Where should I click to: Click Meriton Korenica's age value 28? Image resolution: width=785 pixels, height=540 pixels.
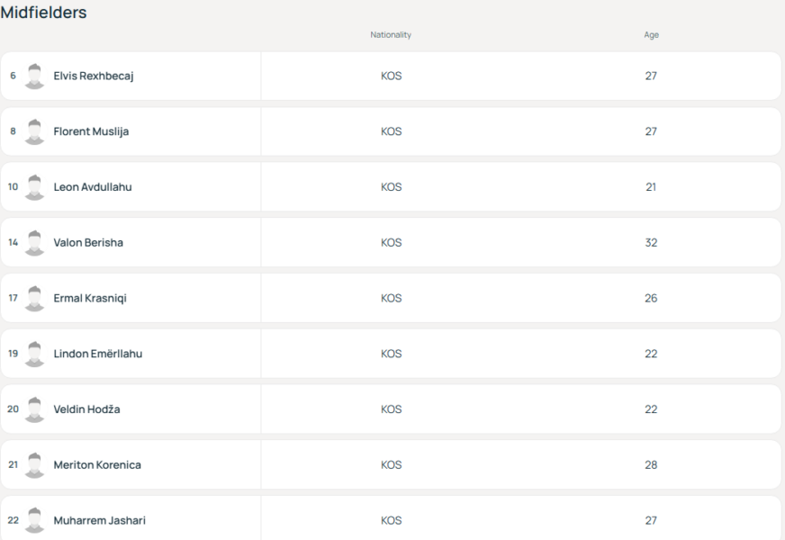pos(651,465)
